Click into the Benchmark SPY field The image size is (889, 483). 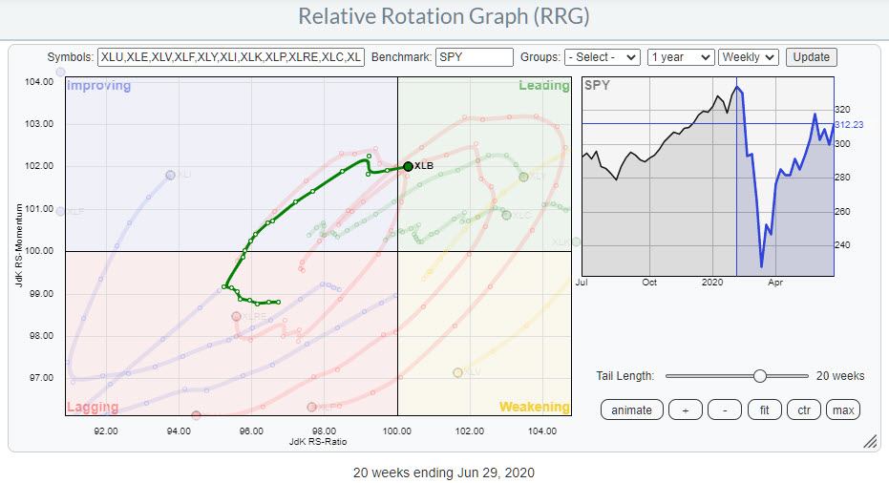click(x=474, y=57)
